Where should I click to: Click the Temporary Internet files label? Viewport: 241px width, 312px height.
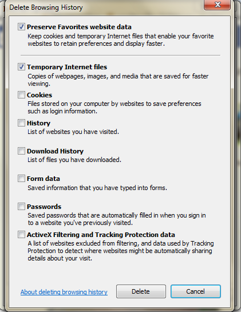[x=67, y=67]
